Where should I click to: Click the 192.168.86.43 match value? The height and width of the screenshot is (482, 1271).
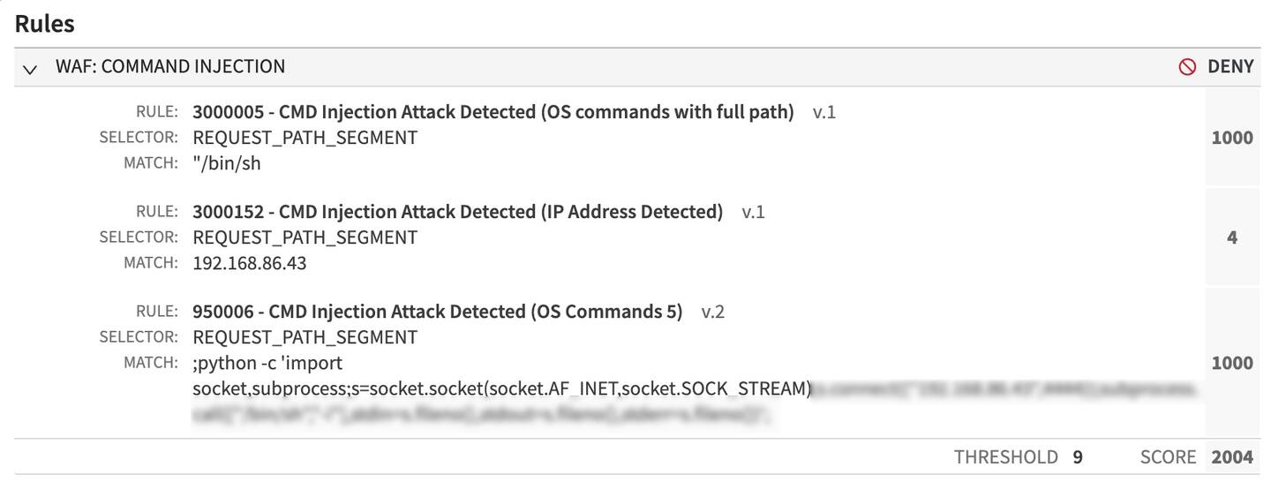[x=250, y=263]
